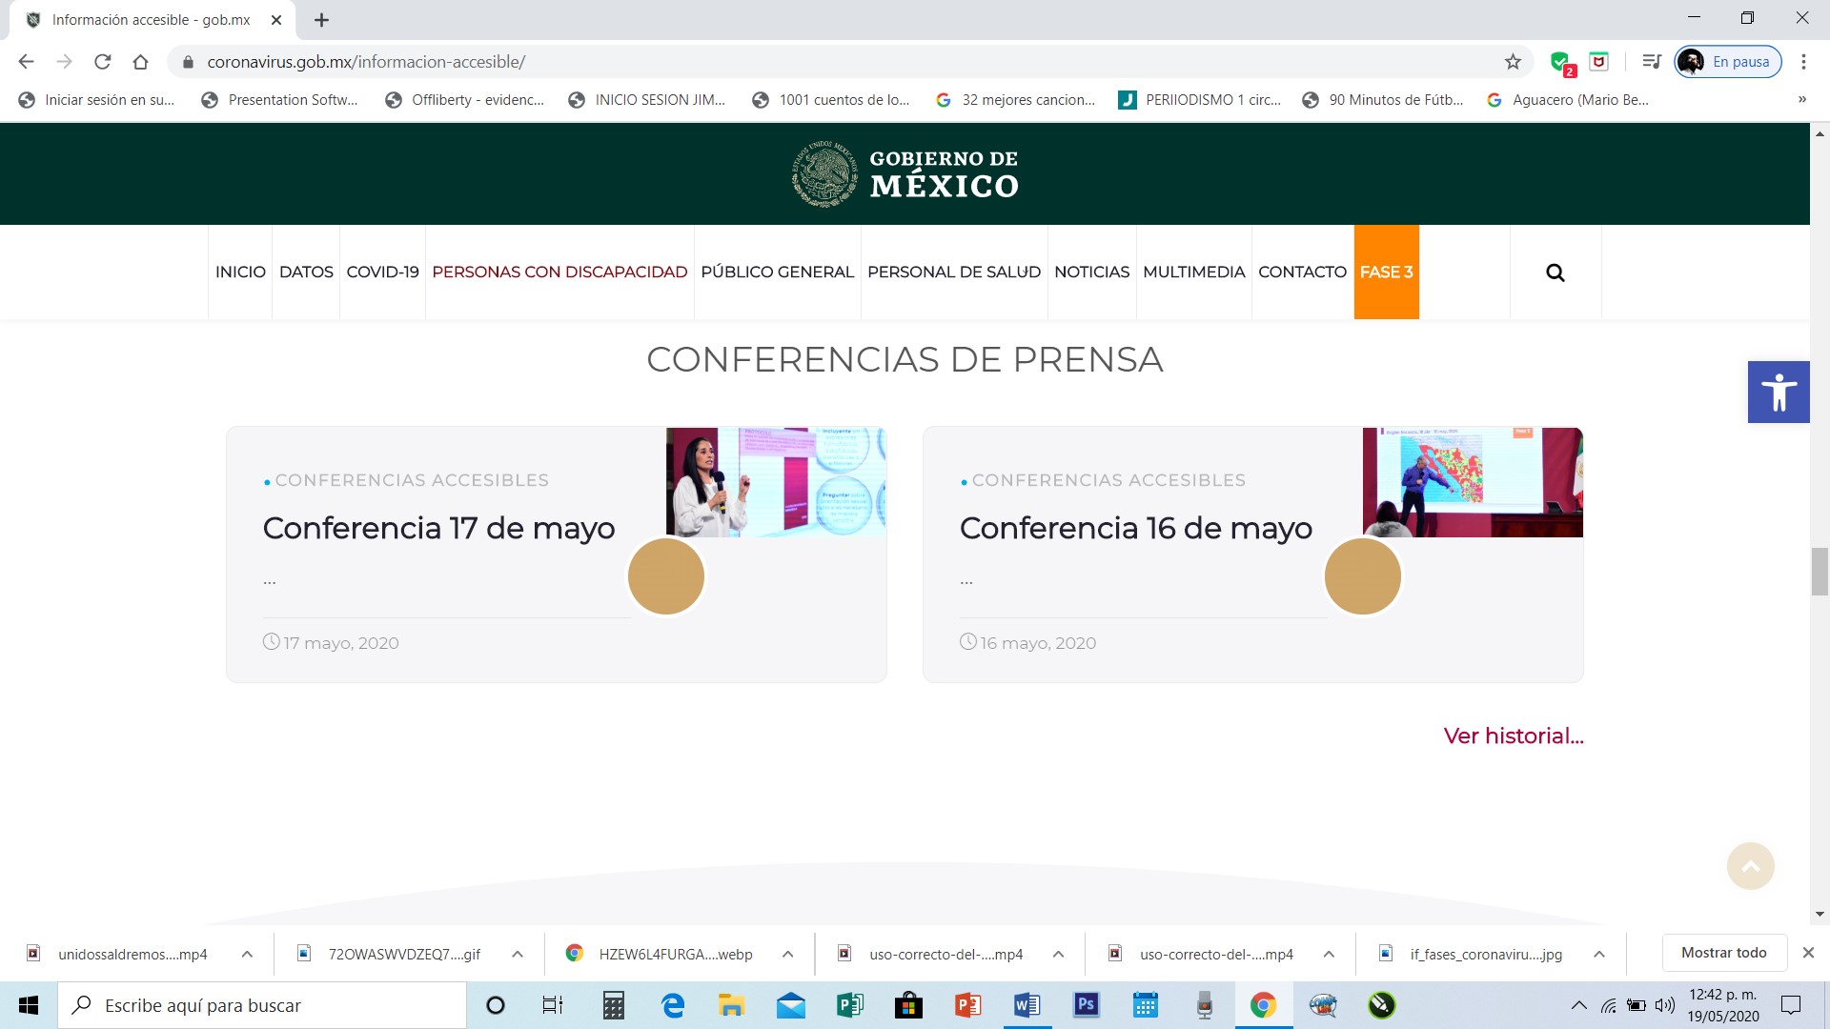The height and width of the screenshot is (1029, 1830).
Task: Click the Mostrar todo downloads button
Action: coord(1724,953)
